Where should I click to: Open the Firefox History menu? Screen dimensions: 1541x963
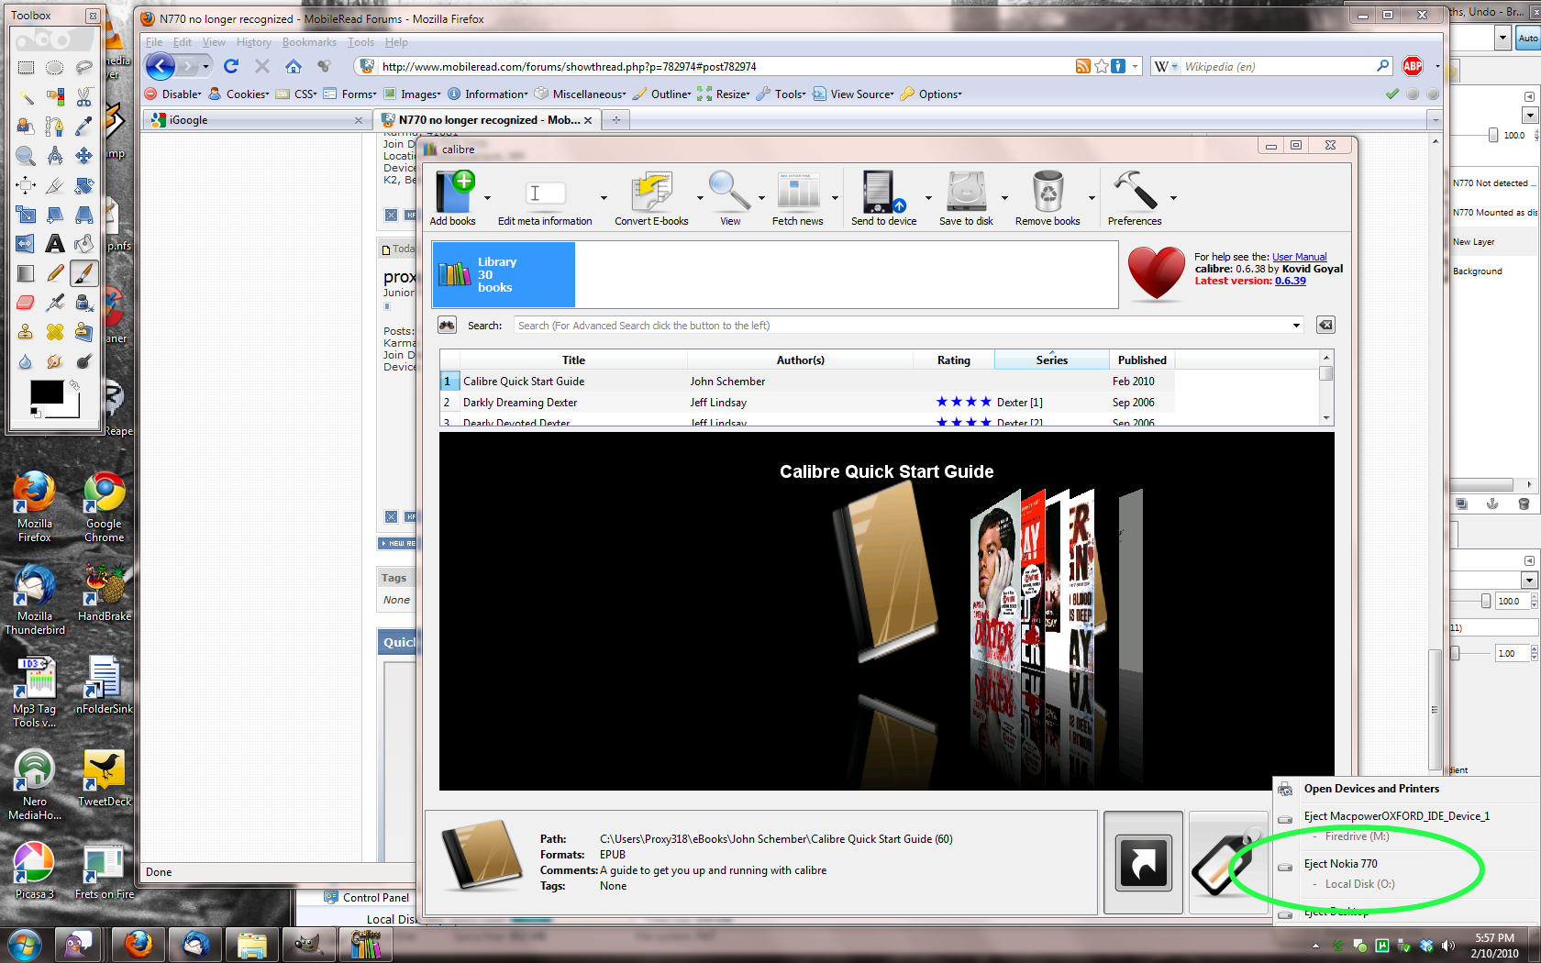pos(253,42)
